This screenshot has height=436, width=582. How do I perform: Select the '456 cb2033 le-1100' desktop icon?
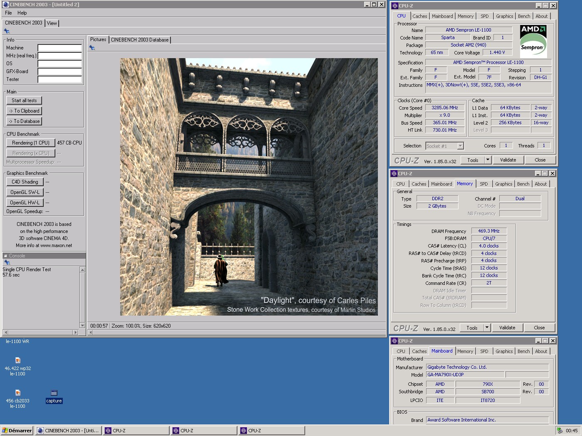click(17, 399)
